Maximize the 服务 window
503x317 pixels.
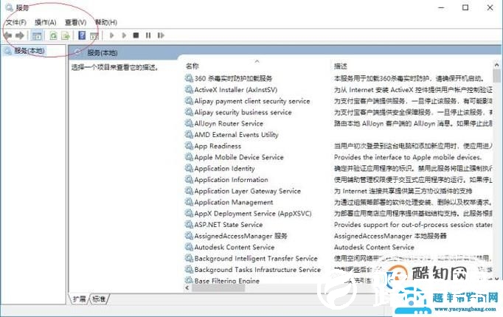[x=465, y=7]
